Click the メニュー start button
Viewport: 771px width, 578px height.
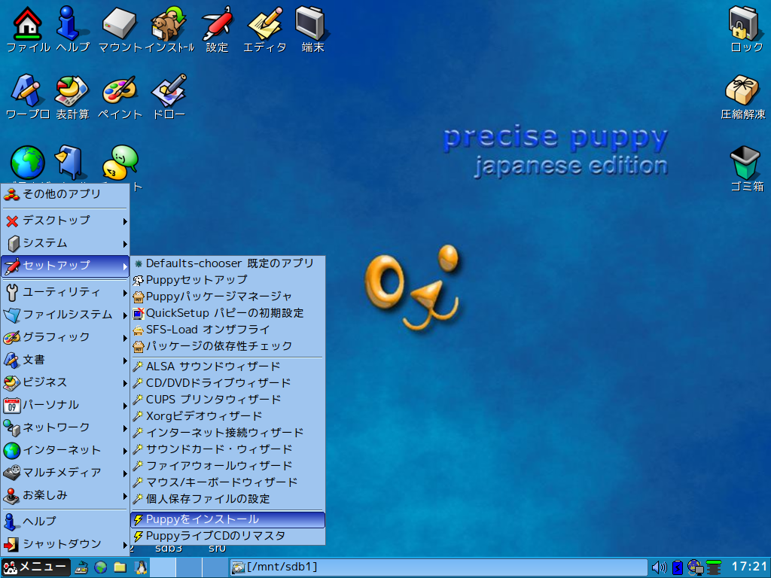[35, 567]
